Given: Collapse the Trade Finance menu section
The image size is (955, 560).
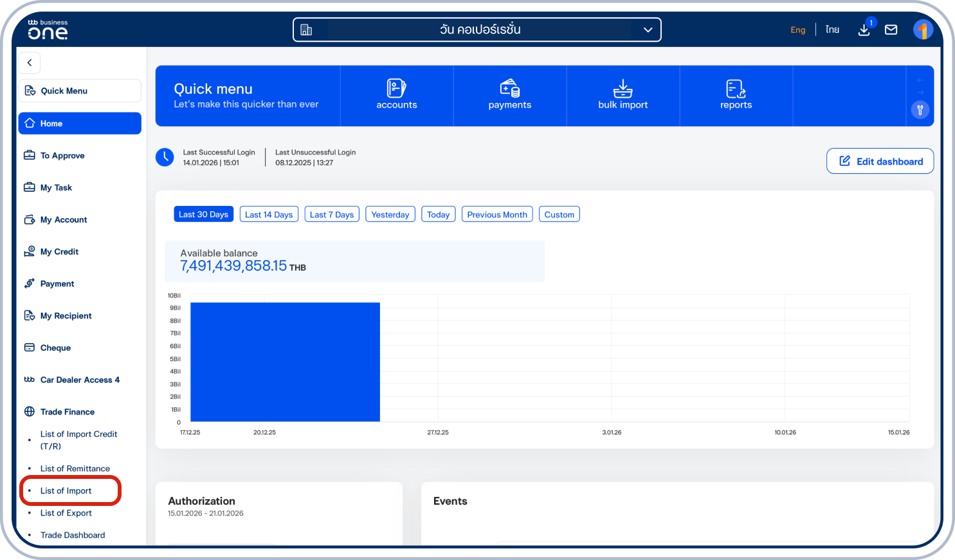Looking at the screenshot, I should pyautogui.click(x=67, y=412).
